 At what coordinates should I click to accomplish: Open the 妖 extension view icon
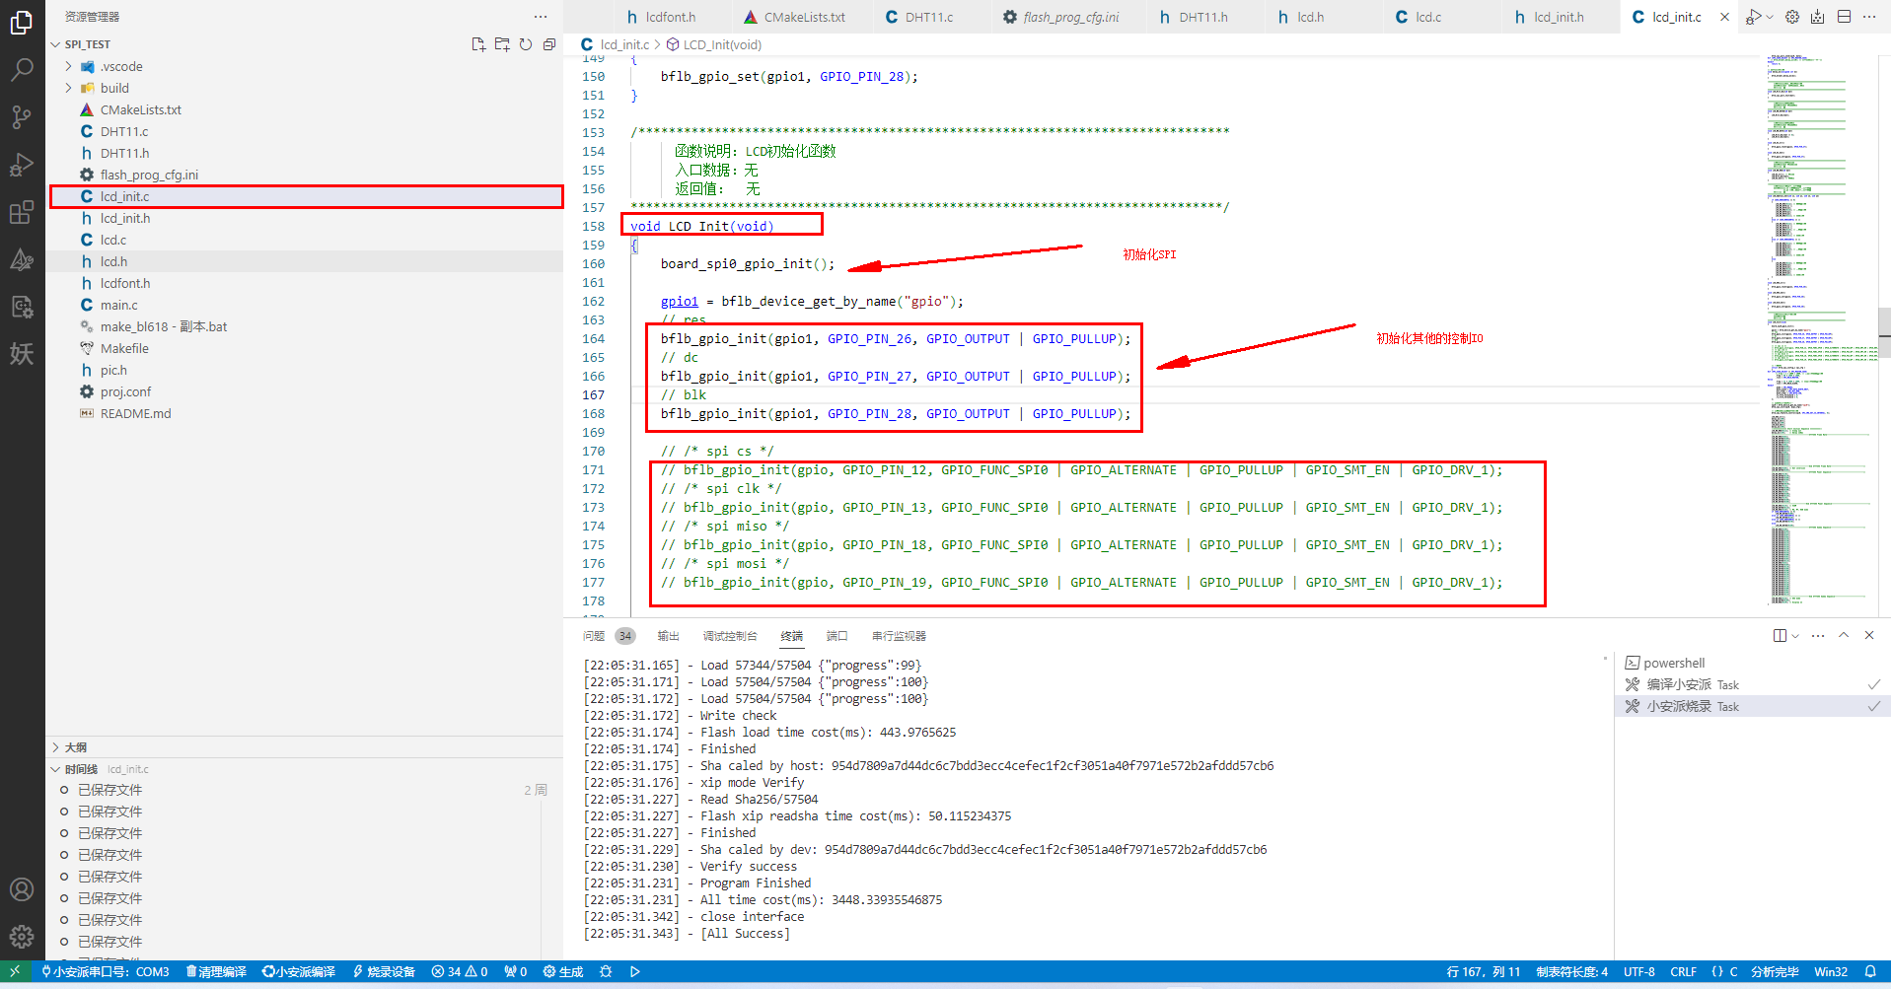pyautogui.click(x=22, y=353)
